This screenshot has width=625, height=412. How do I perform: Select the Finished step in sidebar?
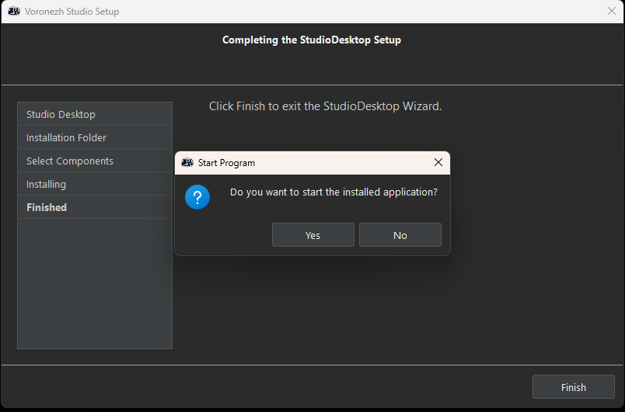click(x=95, y=207)
